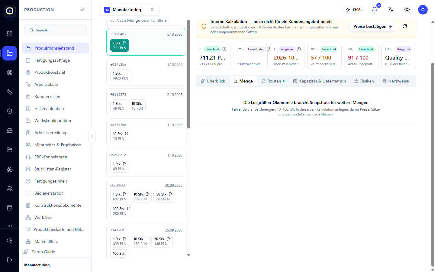Click the calculation list scrollbar
This screenshot has width=435, height=272.
[x=189, y=74]
